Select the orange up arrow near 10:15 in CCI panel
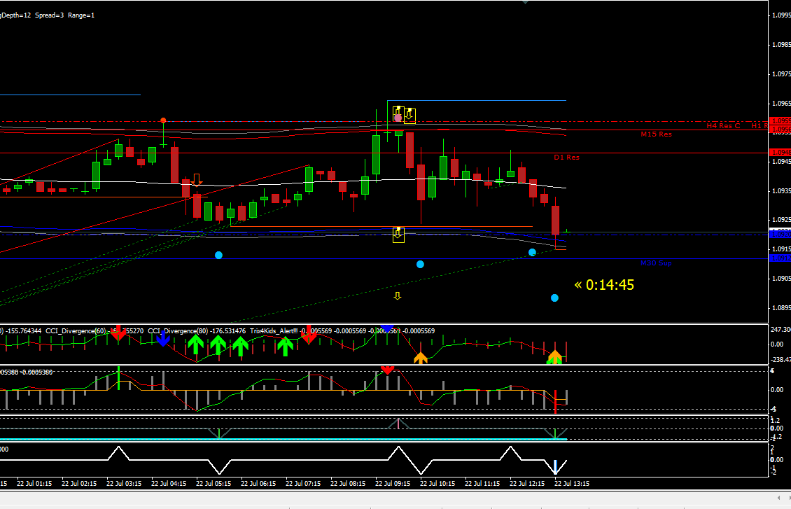 420,358
